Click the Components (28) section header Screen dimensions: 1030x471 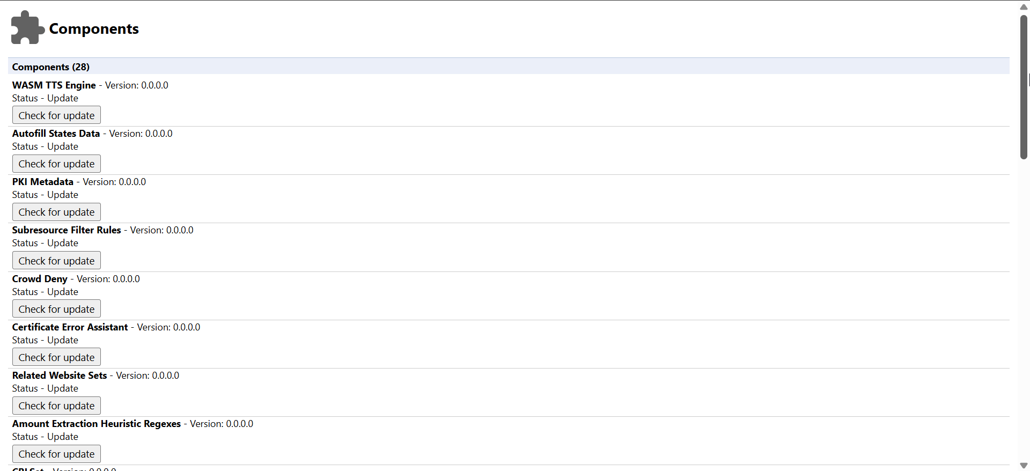click(x=509, y=67)
